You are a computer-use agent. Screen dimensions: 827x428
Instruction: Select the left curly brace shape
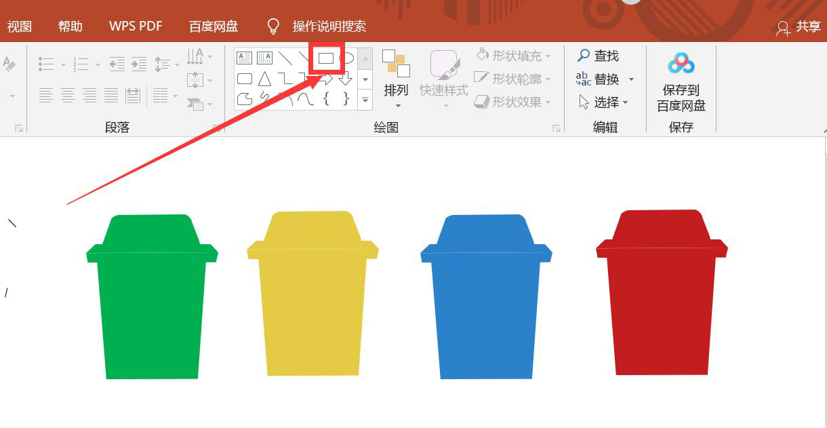[327, 98]
